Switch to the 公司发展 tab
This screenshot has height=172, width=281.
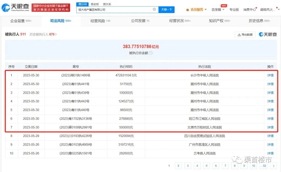pos(140,21)
